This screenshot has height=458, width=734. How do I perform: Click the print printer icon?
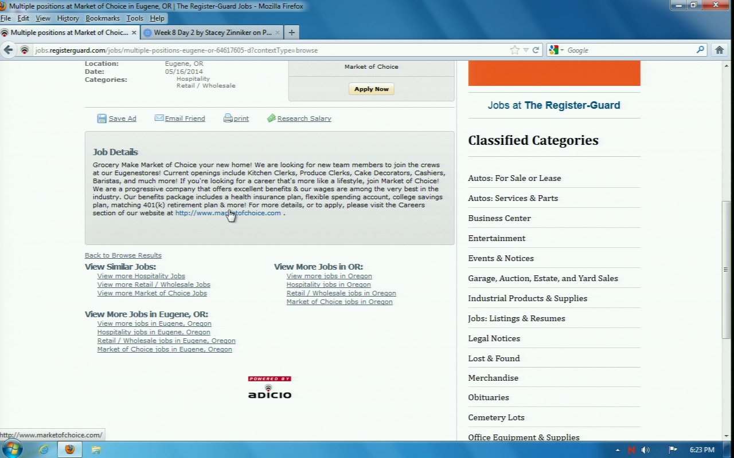[x=228, y=118]
